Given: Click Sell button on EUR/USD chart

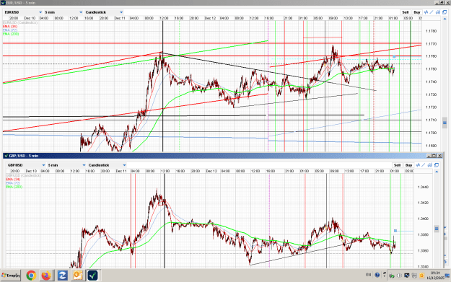Looking at the screenshot, I should [x=406, y=12].
